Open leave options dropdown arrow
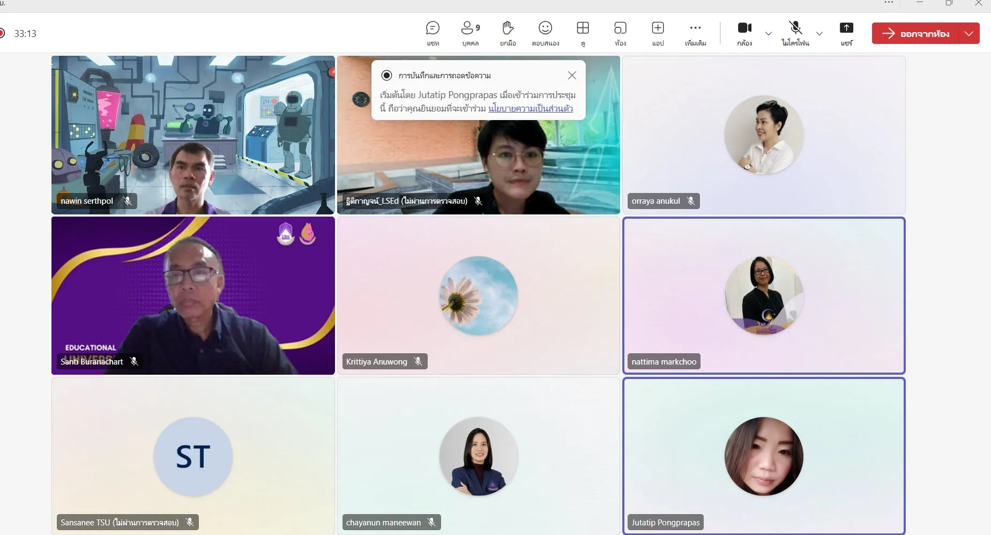This screenshot has height=535, width=991. [969, 33]
